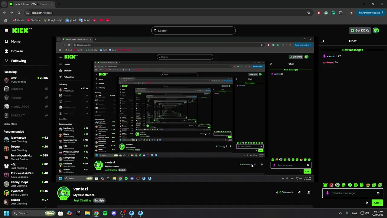Open KennyHoopz recommended channel
Screen dimensions: 387x218
point(26,184)
